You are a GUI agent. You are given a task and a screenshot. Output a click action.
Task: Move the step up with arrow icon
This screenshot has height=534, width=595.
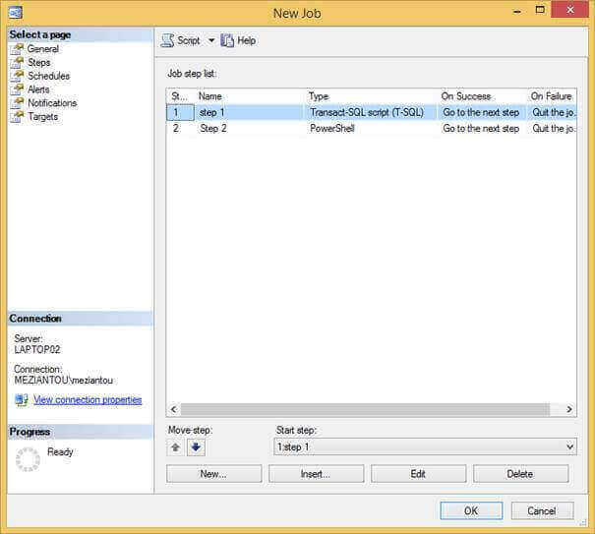point(176,447)
